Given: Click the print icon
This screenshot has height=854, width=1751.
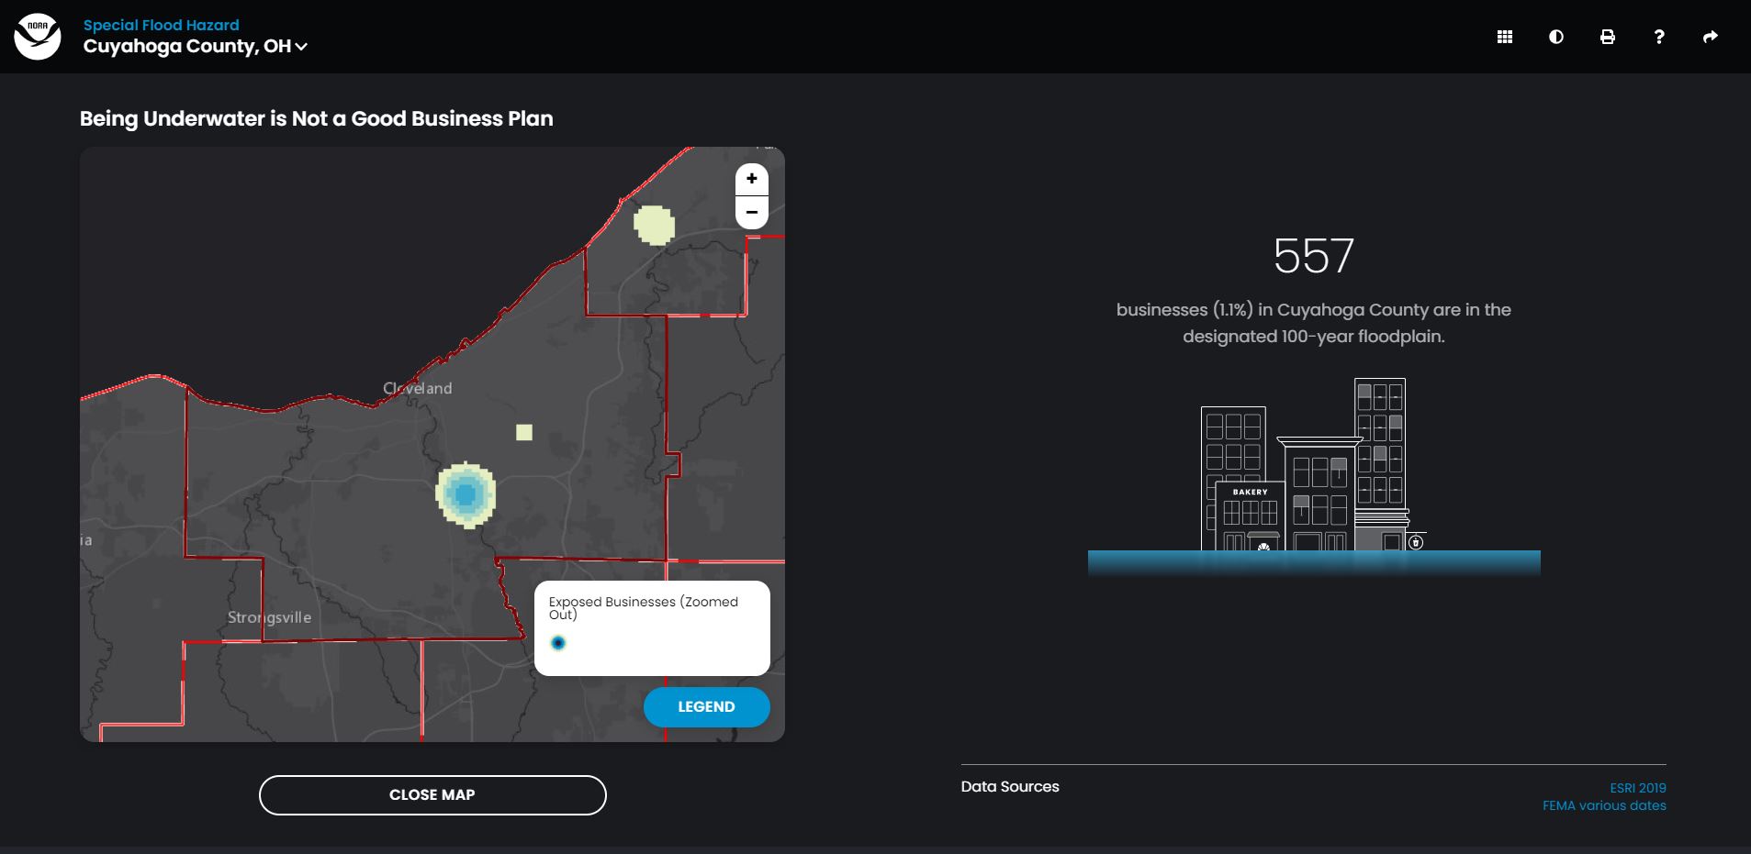Looking at the screenshot, I should click(1608, 37).
